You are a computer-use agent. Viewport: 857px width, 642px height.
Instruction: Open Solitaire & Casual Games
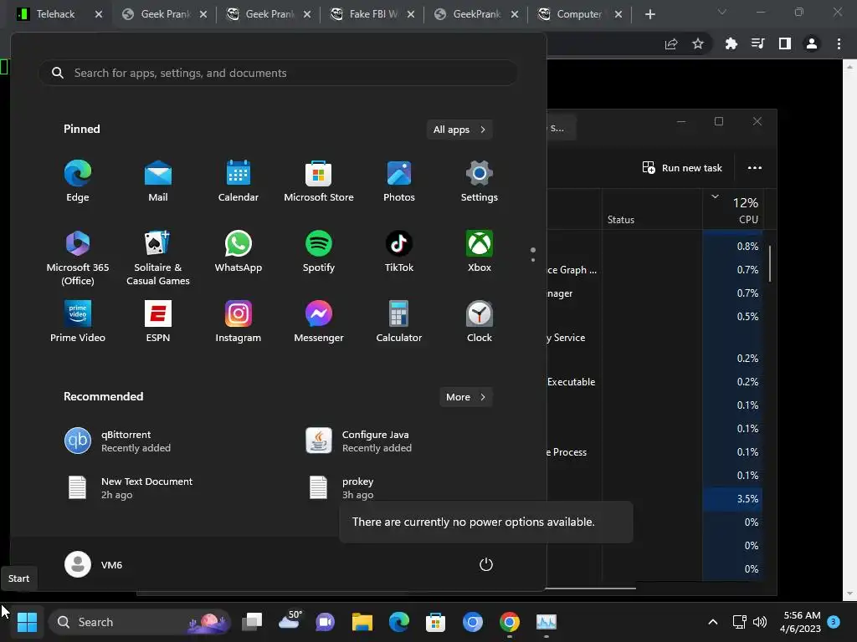[x=158, y=257]
